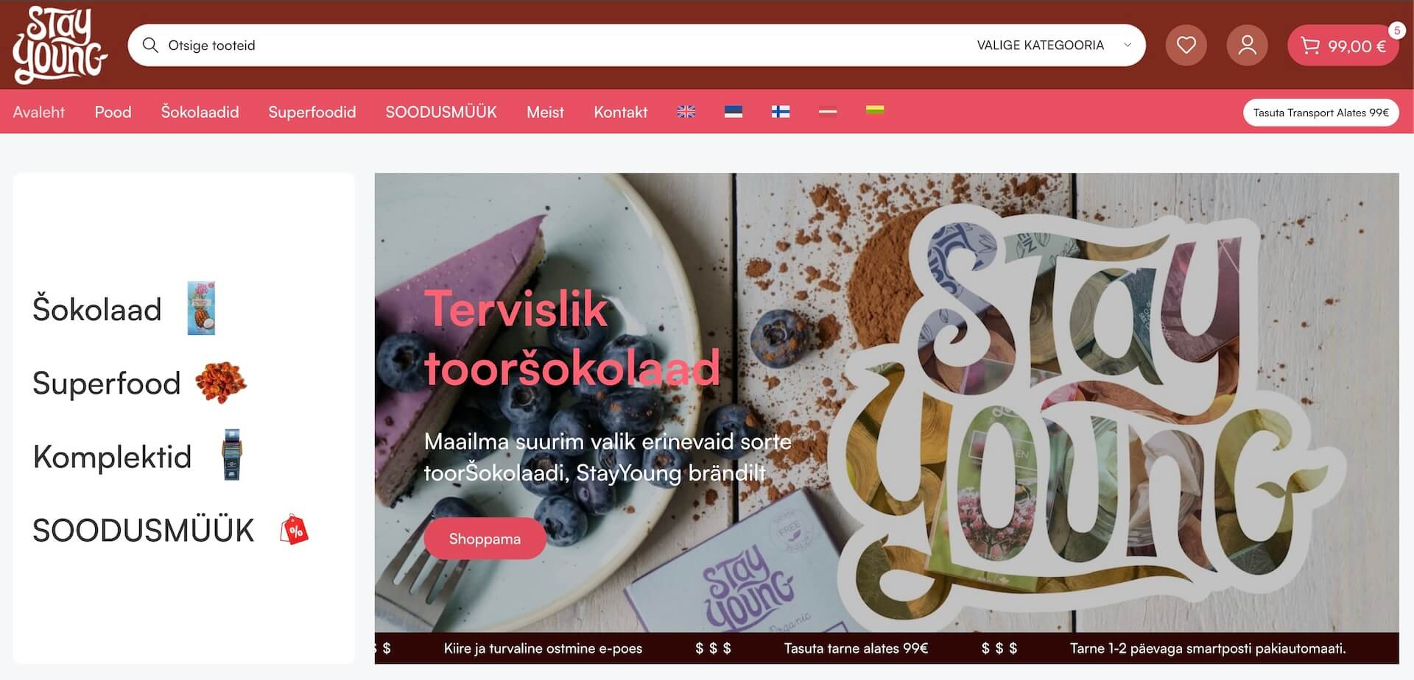Open the shopping cart showing 99,00 €
Viewport: 1414px width, 680px height.
pos(1343,46)
